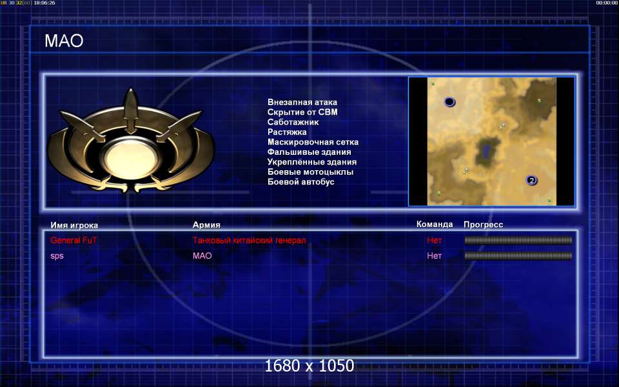Click green supply marker at minimap top-left corner
Viewport: 619px width, 387px height.
[x=433, y=83]
